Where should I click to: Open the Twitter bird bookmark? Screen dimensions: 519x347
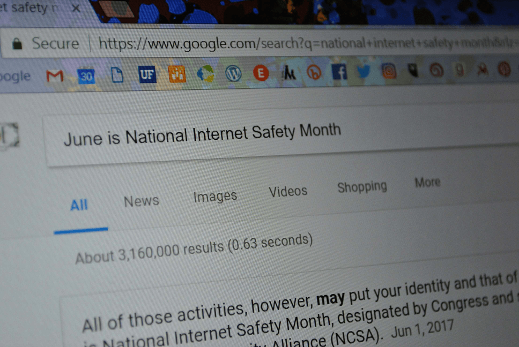point(364,71)
